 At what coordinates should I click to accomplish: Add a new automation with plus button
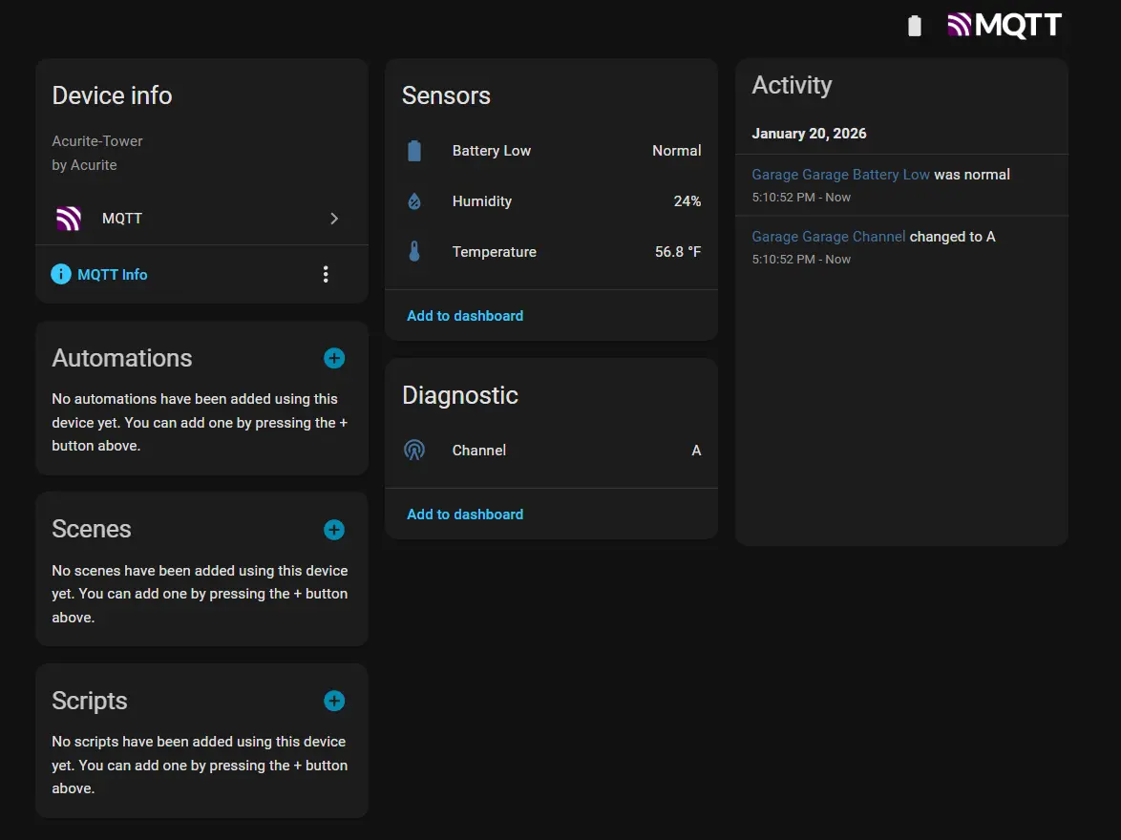pyautogui.click(x=334, y=359)
